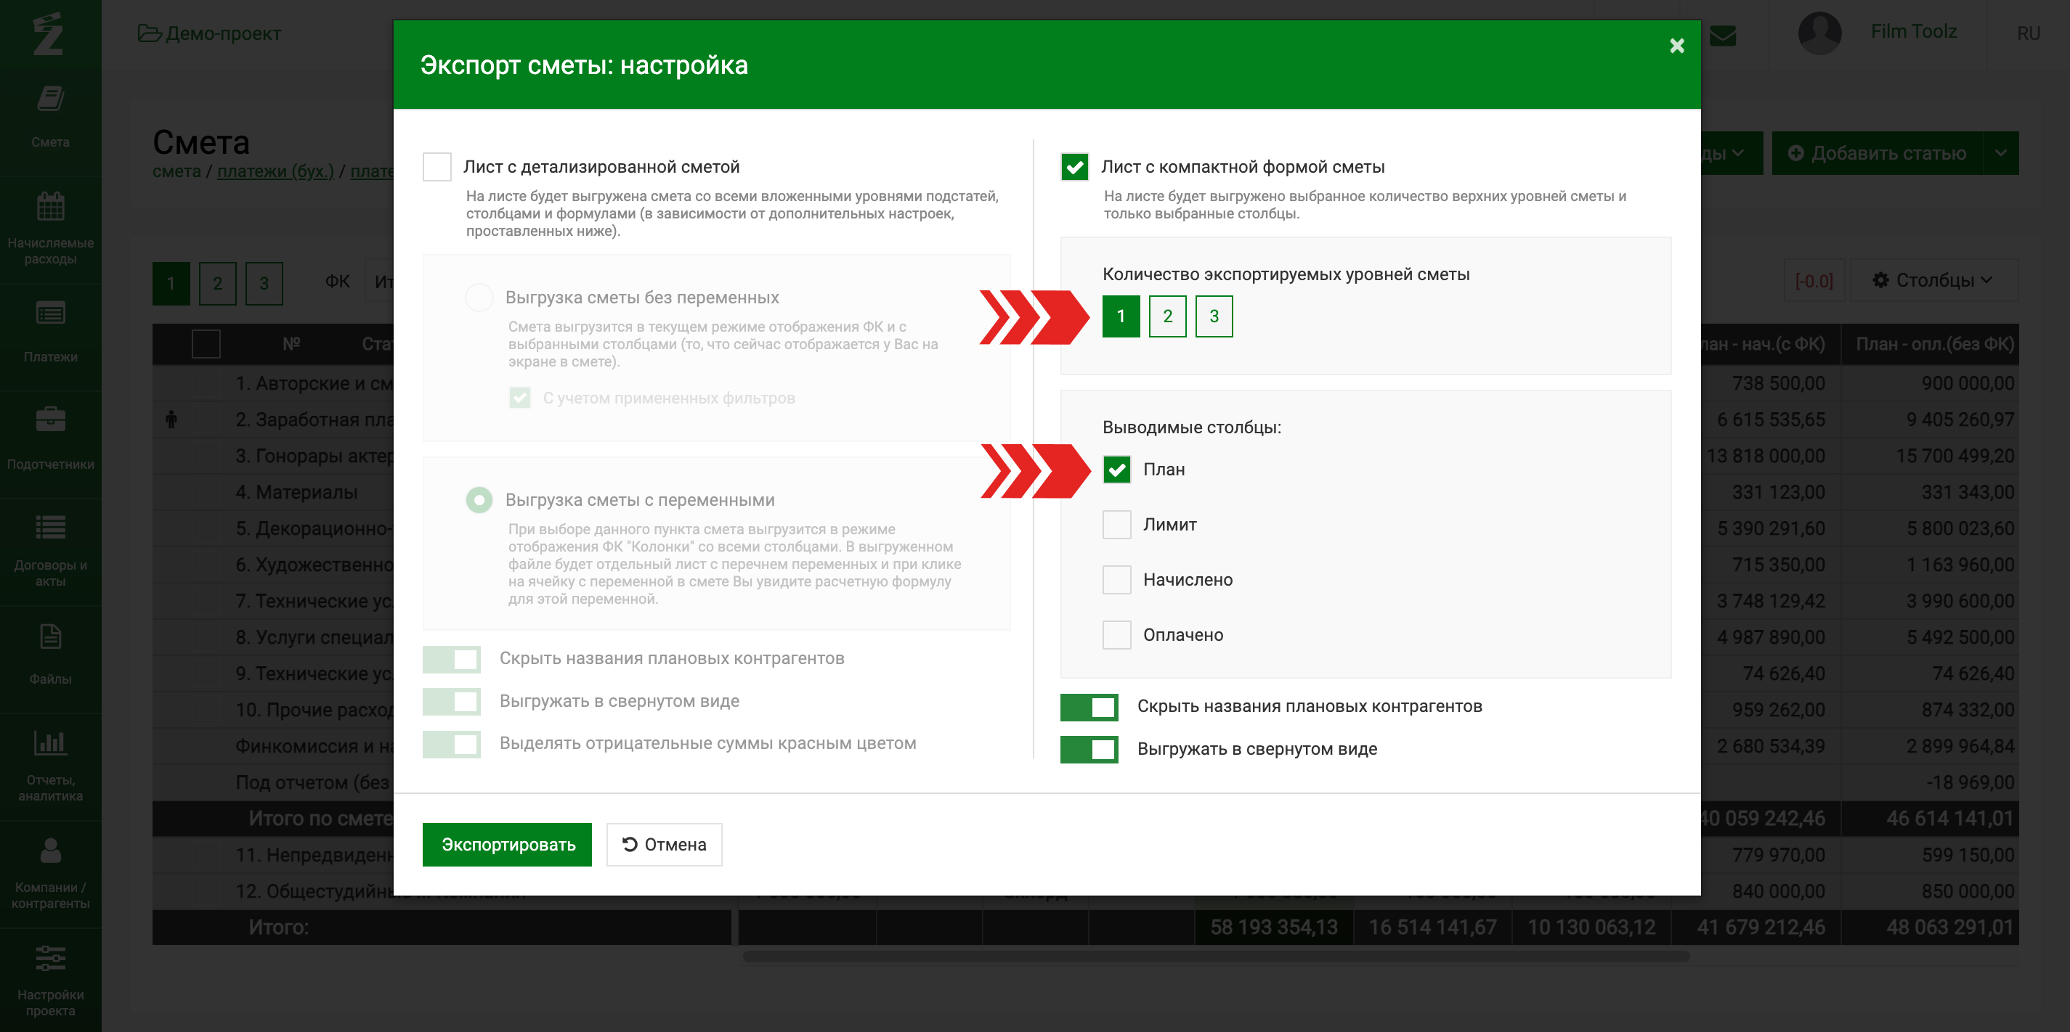
Task: Go to Платежи in sidebar
Action: pyautogui.click(x=50, y=332)
